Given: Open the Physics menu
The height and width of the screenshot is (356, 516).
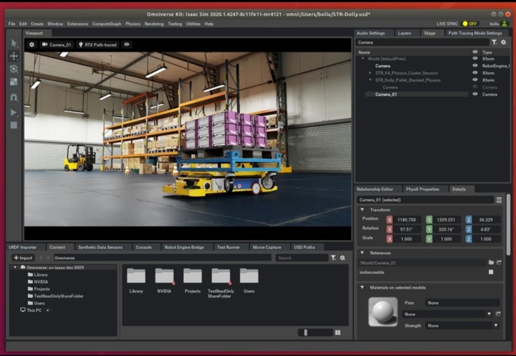Looking at the screenshot, I should coord(133,24).
